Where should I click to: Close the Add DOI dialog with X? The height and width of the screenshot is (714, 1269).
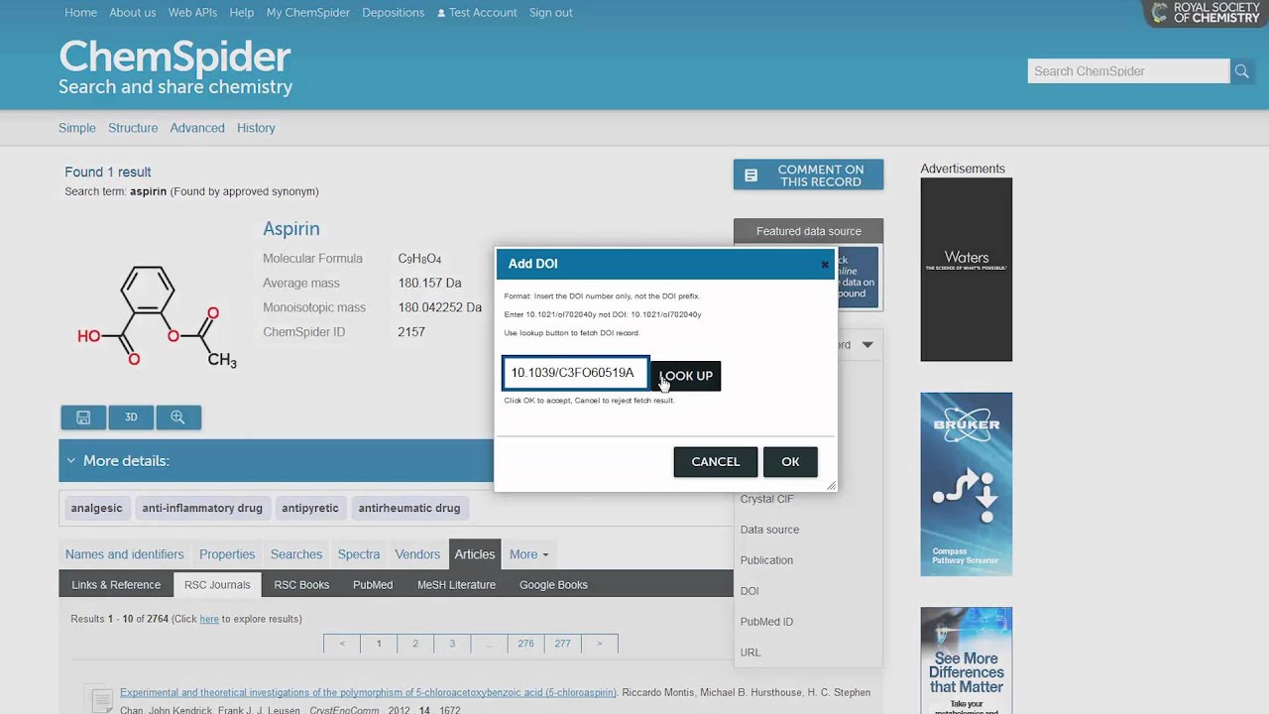[824, 265]
